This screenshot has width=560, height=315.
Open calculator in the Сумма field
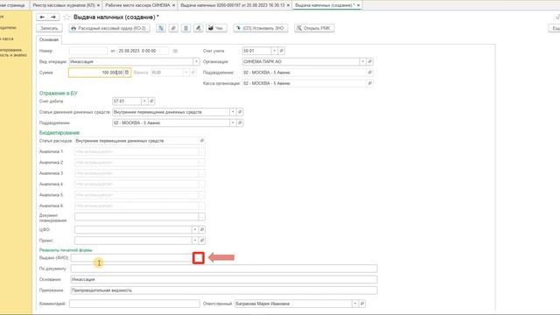(127, 73)
